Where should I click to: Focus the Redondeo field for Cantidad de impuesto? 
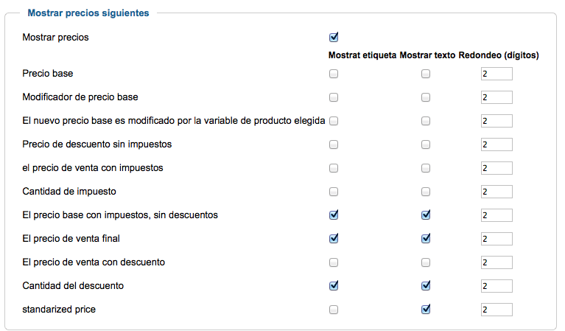[x=496, y=192]
